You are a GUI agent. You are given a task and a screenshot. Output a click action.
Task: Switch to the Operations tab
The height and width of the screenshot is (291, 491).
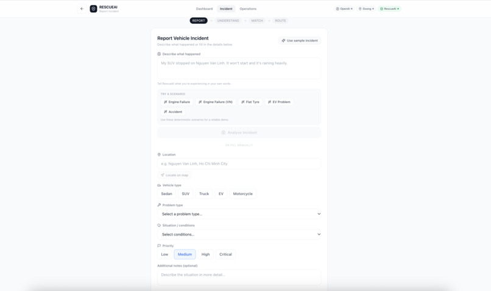pyautogui.click(x=248, y=9)
